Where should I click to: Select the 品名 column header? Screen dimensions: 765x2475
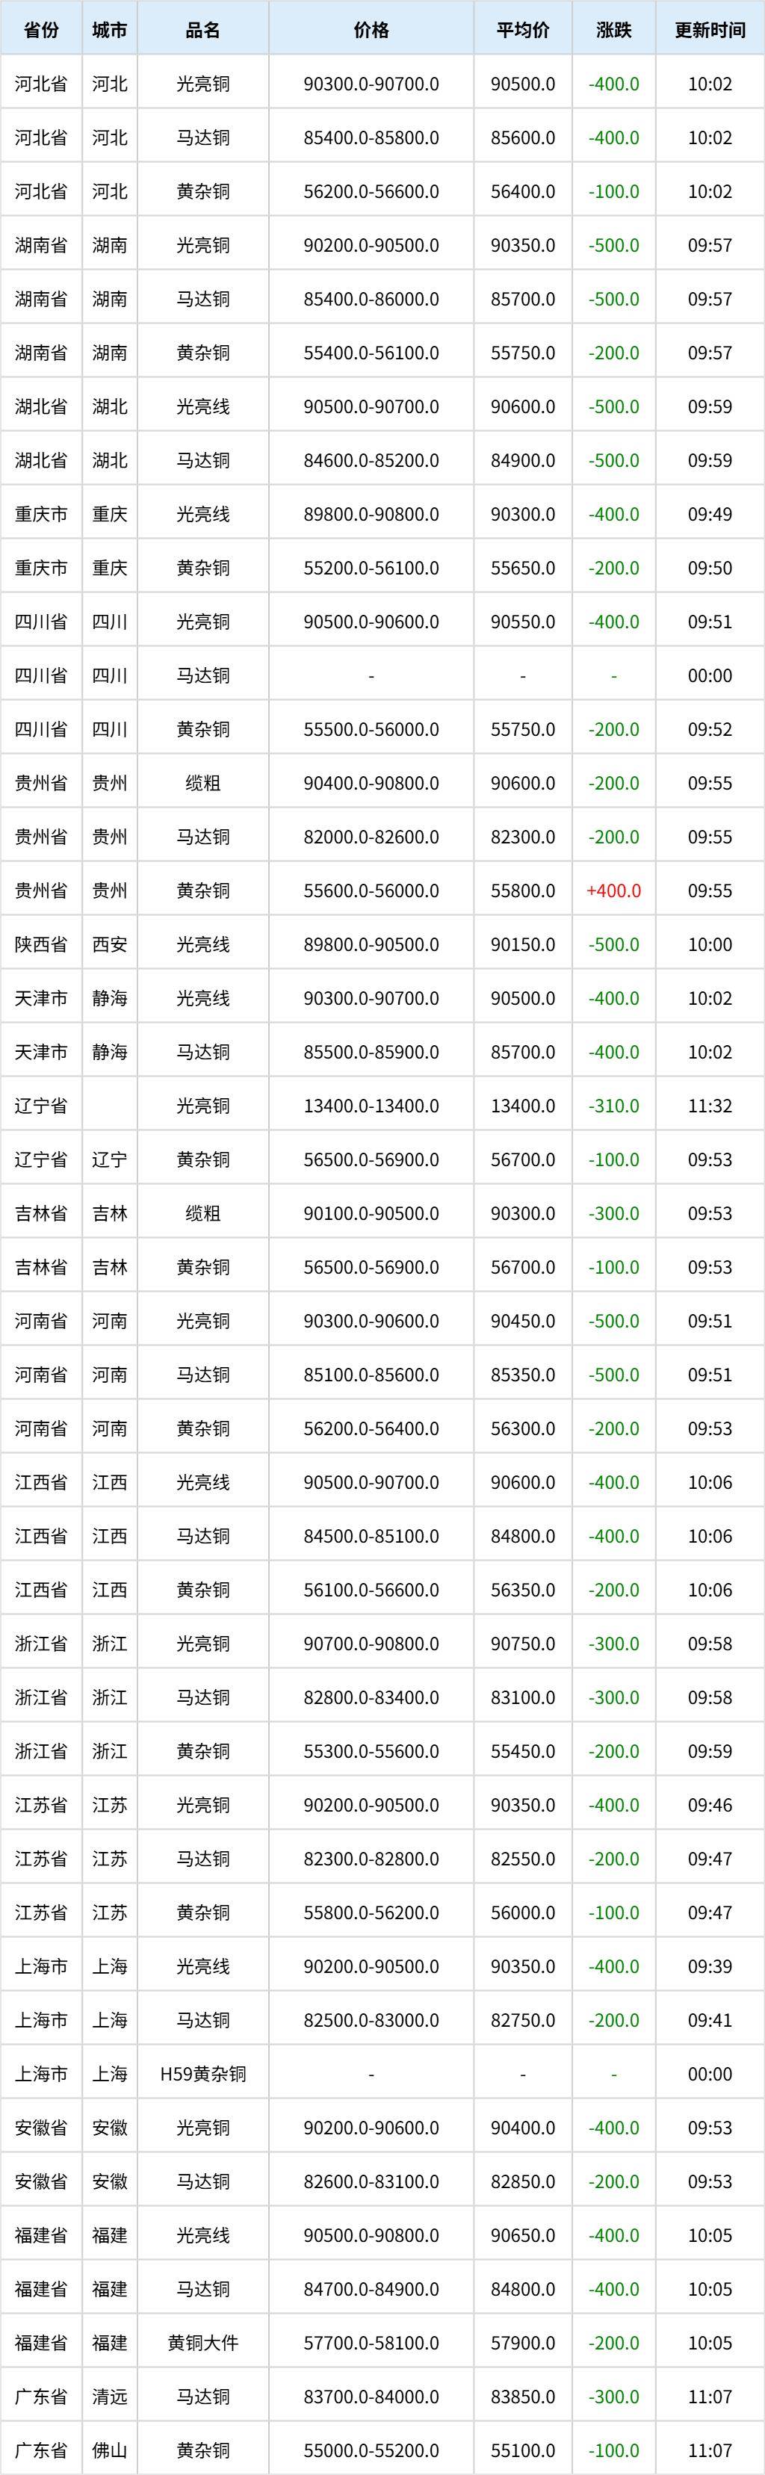click(x=202, y=30)
